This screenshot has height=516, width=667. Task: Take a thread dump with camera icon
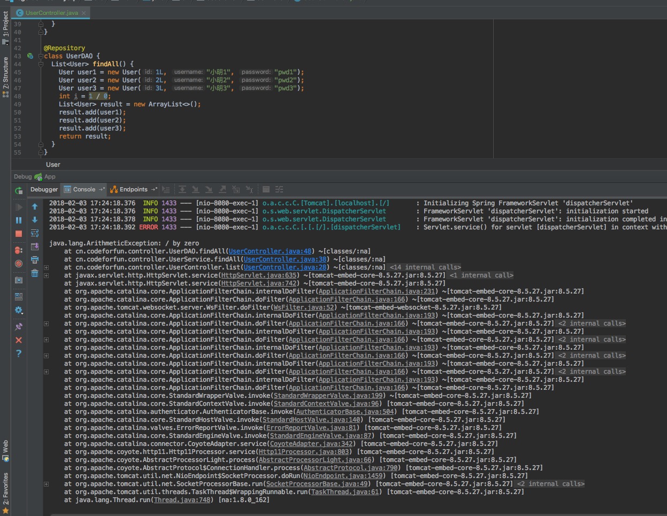[x=19, y=280]
